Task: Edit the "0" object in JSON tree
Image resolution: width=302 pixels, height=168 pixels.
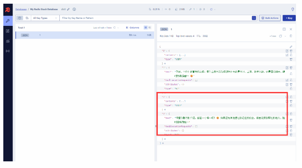Action: coord(287,51)
